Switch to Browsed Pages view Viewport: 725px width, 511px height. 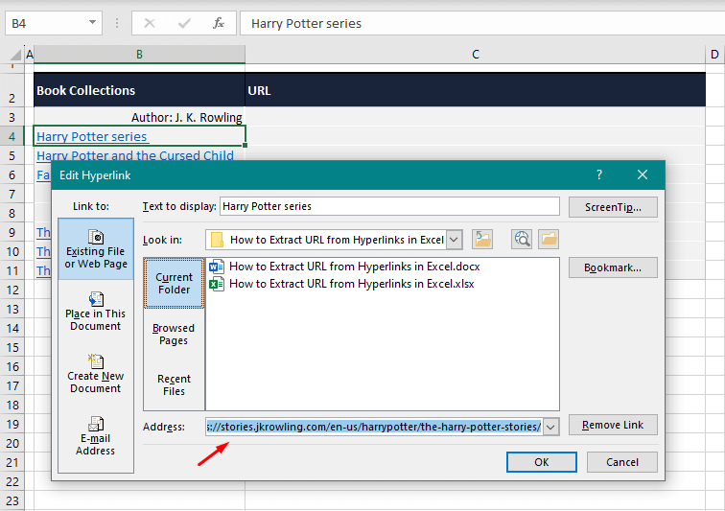click(x=174, y=334)
